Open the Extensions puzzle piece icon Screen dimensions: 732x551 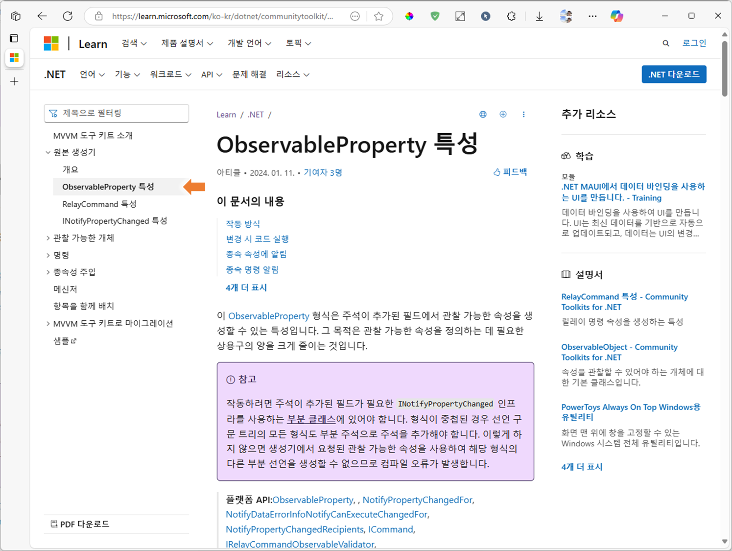[511, 16]
